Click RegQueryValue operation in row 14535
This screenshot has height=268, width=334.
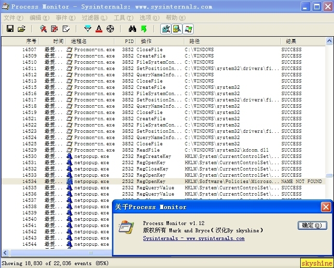point(155,188)
